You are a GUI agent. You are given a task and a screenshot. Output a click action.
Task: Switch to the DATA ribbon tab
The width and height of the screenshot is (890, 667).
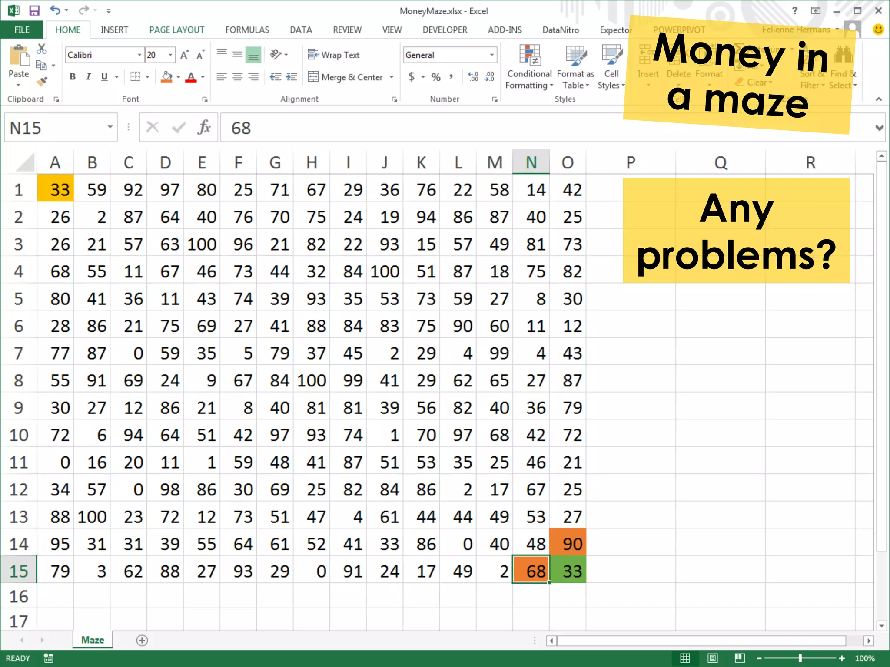[301, 30]
